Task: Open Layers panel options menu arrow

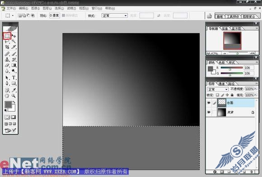Action: (x=257, y=84)
